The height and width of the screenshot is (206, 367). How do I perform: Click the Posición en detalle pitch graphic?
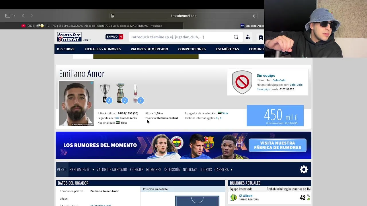pyautogui.click(x=197, y=201)
